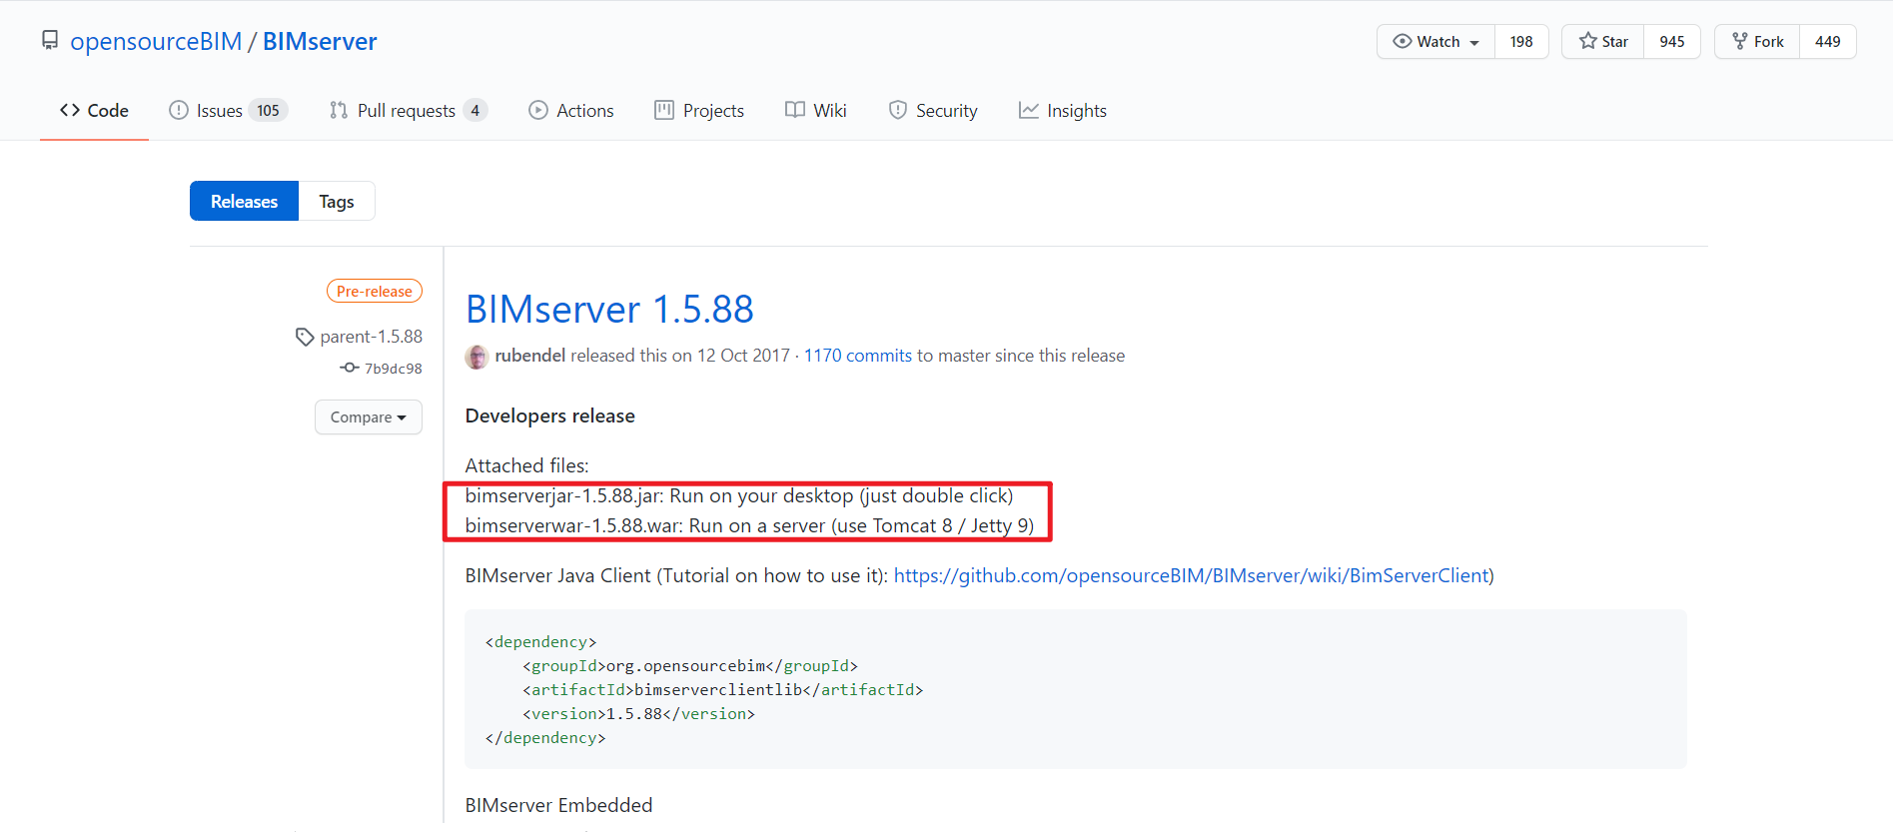Open the Security tab
This screenshot has width=1893, height=832.
point(933,110)
